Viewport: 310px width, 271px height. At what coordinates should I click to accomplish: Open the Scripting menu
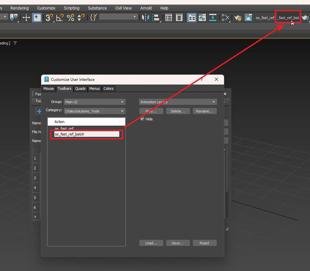(71, 8)
